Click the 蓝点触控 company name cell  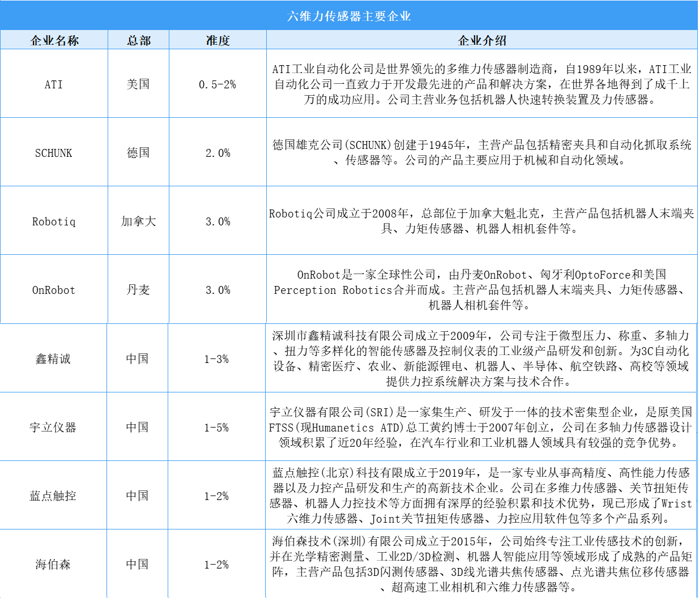(53, 495)
